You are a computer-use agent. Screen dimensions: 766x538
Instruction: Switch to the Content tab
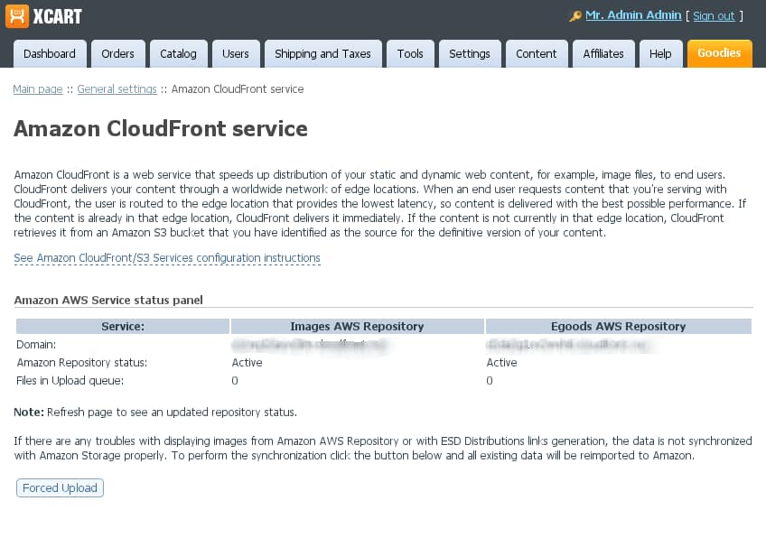tap(537, 53)
